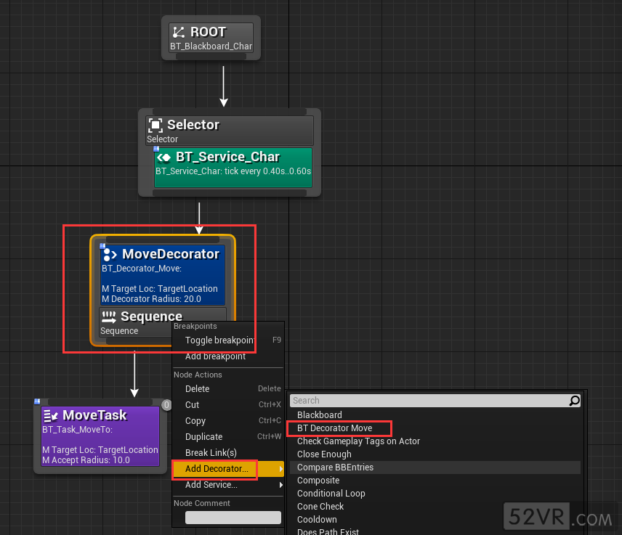Choose Add breakpoint from the context menu
The height and width of the screenshot is (535, 622).
tap(215, 356)
